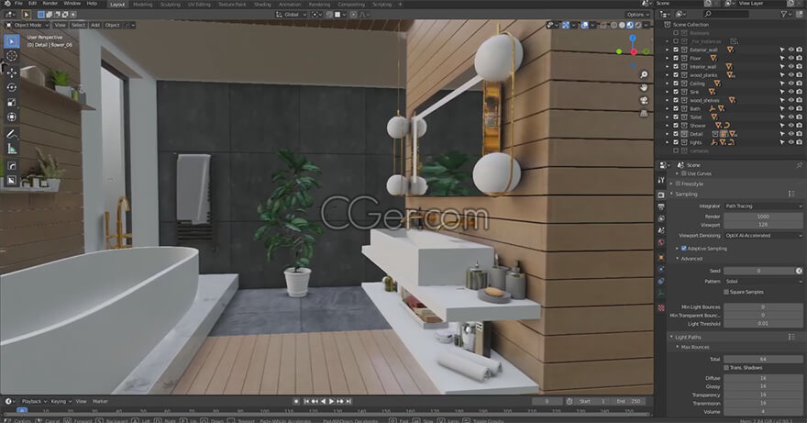The image size is (807, 423).
Task: Toggle Adaptive Sampling checkbox
Action: (683, 249)
